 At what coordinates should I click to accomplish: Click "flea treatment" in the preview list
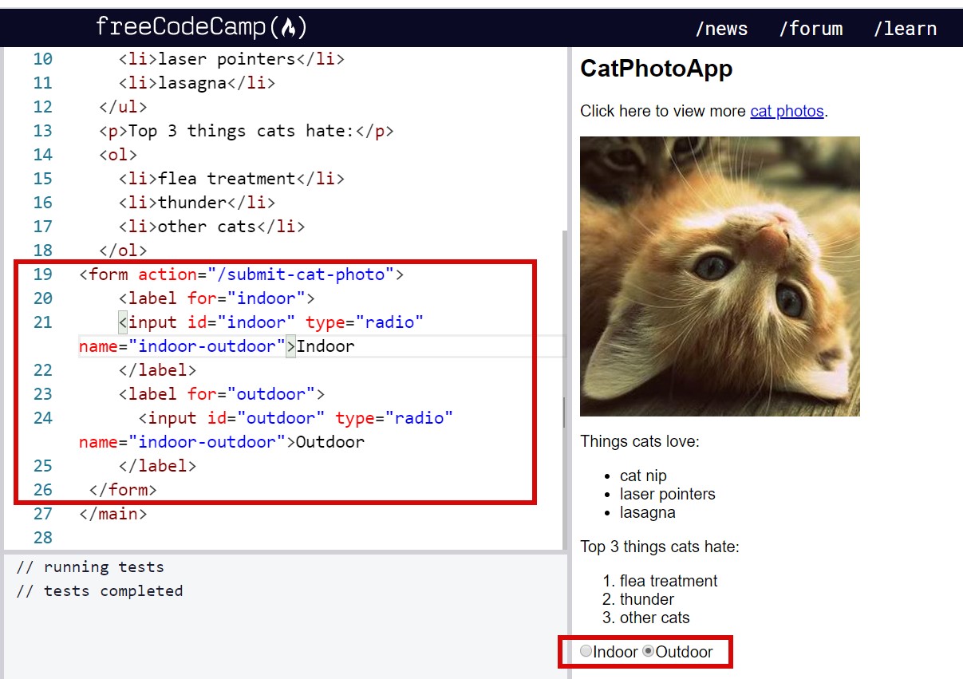point(669,581)
